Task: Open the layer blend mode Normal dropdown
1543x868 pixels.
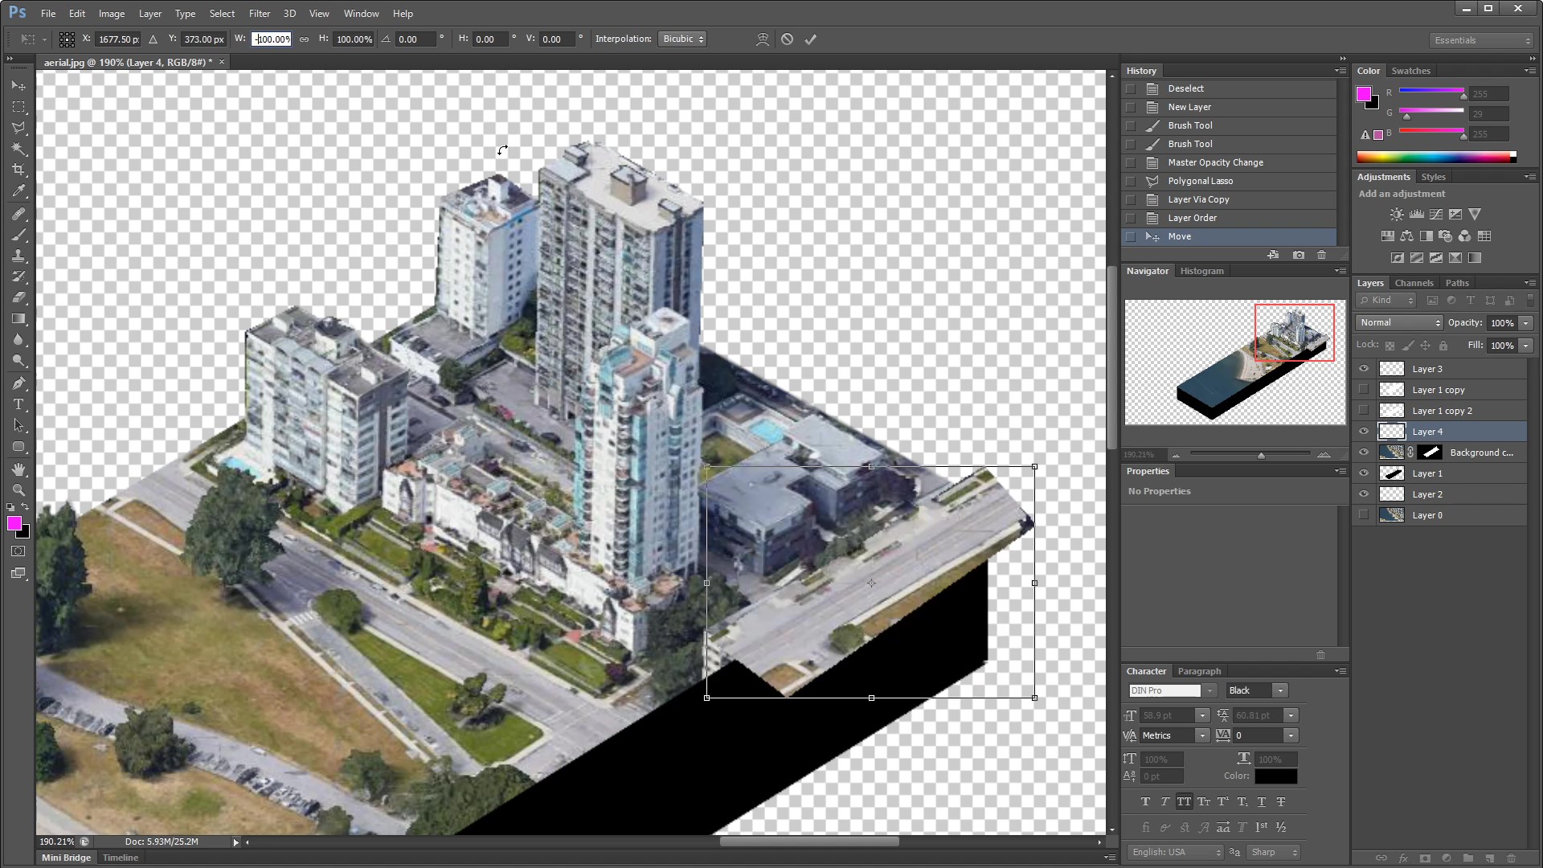Action: [1399, 322]
